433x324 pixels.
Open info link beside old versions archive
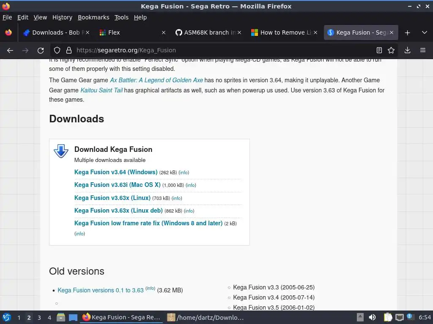(150, 288)
